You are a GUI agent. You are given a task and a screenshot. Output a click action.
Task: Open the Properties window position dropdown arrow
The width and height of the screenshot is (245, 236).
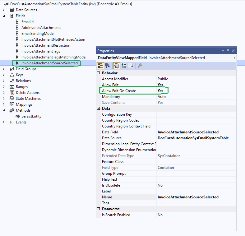pos(223,51)
